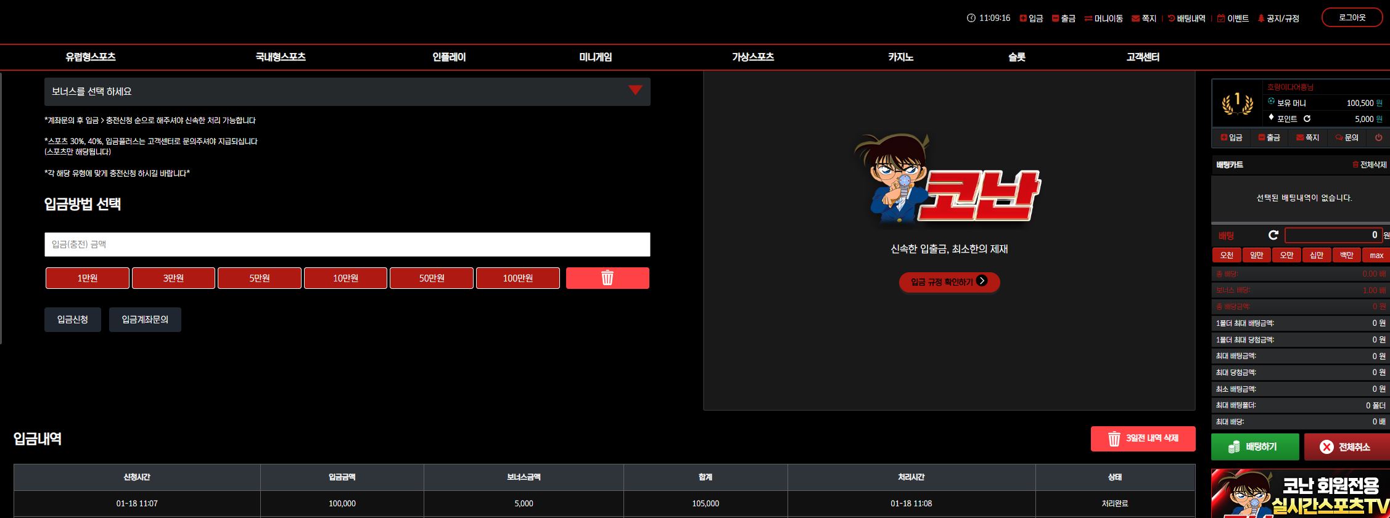This screenshot has width=1390, height=518.
Task: Click 전체삭제 trash in betting cart
Action: point(1369,164)
